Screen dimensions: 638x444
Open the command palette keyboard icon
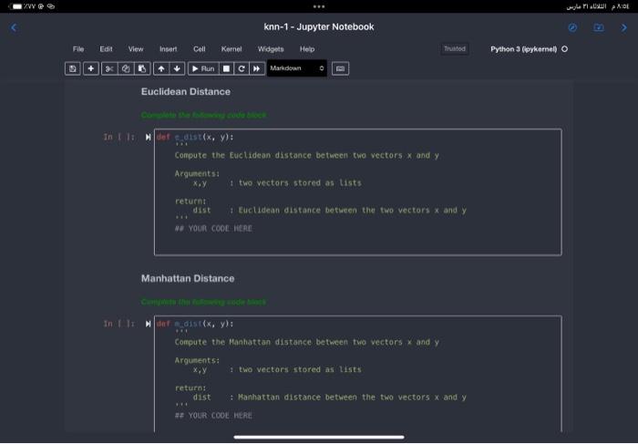click(x=340, y=68)
